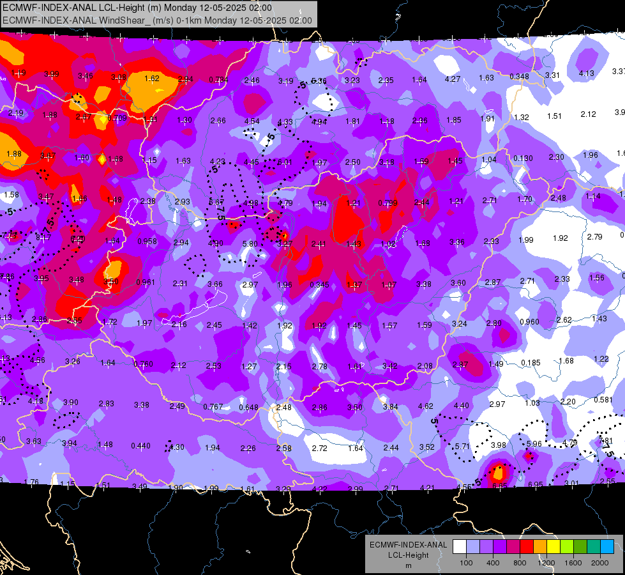The image size is (625, 575).
Task: Click the wind shear value 0.130
Action: point(523,158)
